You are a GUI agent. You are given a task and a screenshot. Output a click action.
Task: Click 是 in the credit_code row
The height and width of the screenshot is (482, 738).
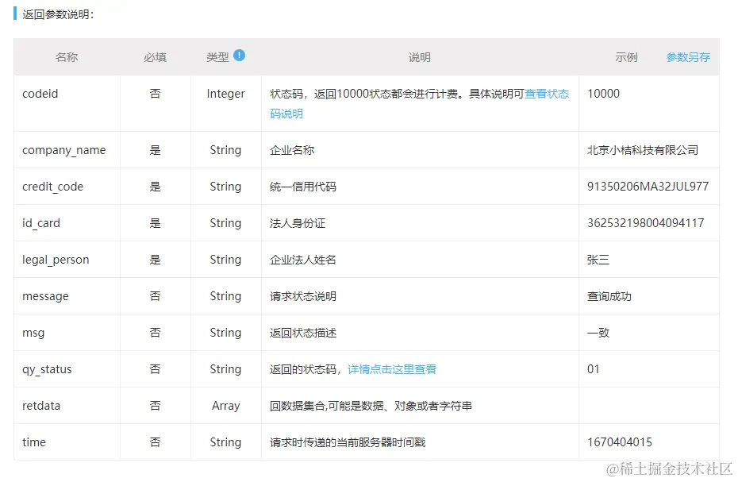(x=156, y=187)
